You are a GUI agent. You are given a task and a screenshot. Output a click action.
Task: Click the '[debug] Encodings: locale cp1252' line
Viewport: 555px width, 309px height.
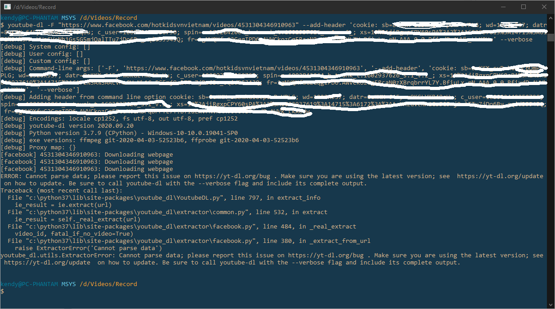coord(119,119)
